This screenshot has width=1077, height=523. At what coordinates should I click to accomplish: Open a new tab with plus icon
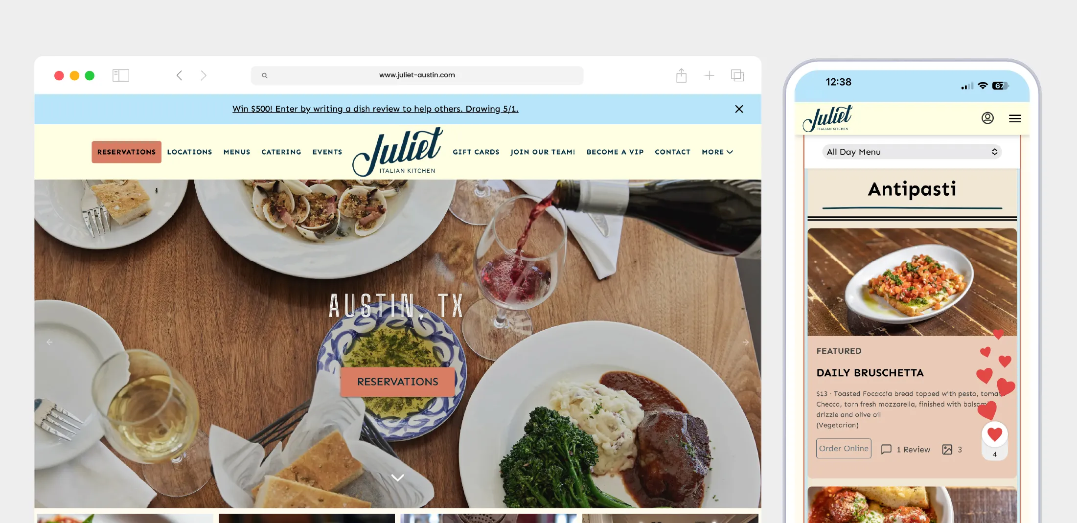[709, 75]
